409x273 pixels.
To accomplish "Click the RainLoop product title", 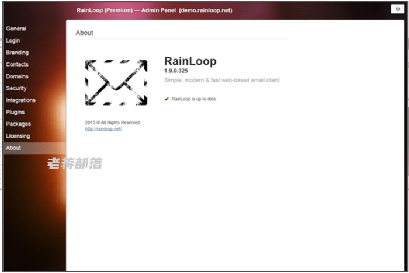I will pyautogui.click(x=190, y=61).
